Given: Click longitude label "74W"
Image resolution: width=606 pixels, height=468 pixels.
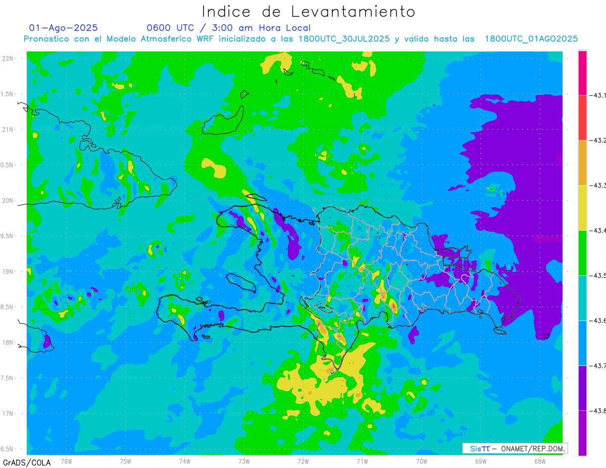Looking at the screenshot, I should pyautogui.click(x=185, y=460).
